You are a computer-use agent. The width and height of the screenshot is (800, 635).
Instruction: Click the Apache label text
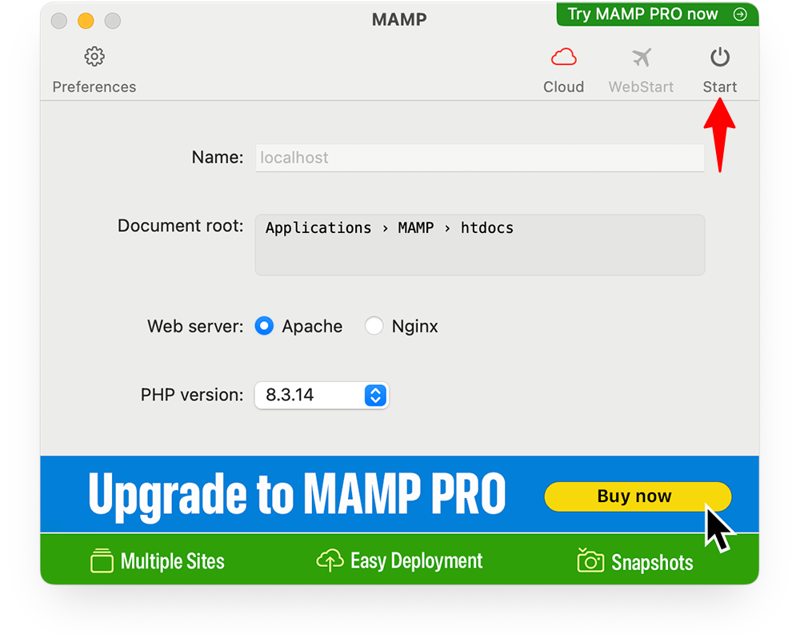312,327
